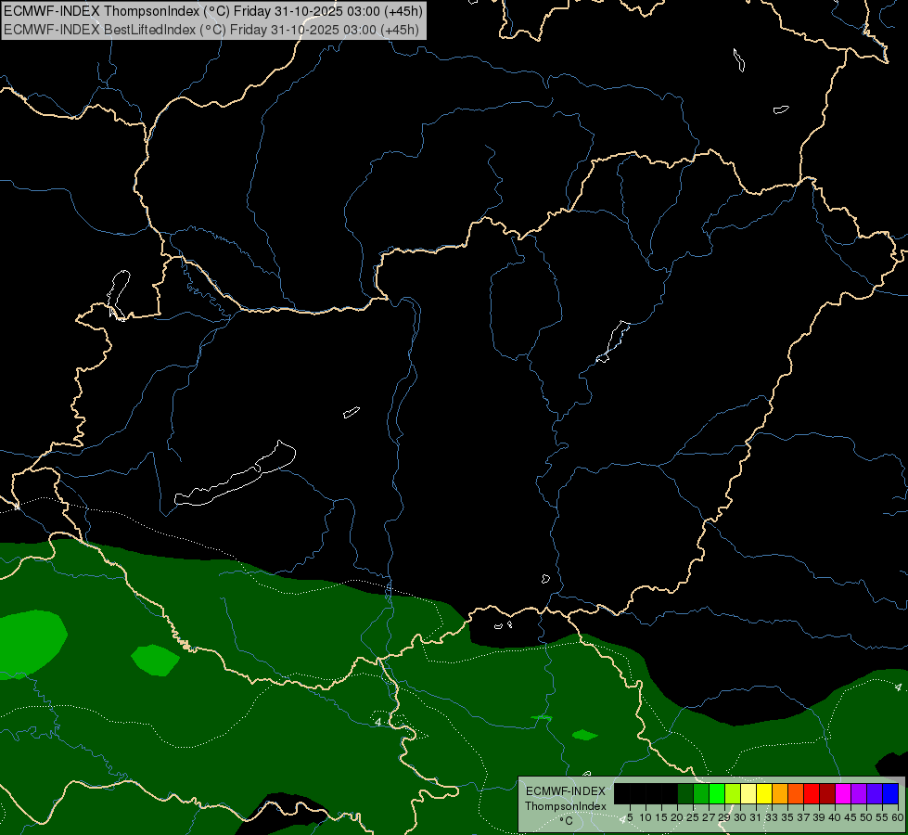The image size is (908, 835).
Task: Click the red-orange 35–37 legend swatch
Action: point(796,793)
